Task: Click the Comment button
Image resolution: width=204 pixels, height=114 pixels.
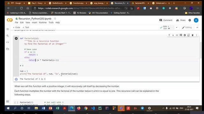Action: (166, 20)
